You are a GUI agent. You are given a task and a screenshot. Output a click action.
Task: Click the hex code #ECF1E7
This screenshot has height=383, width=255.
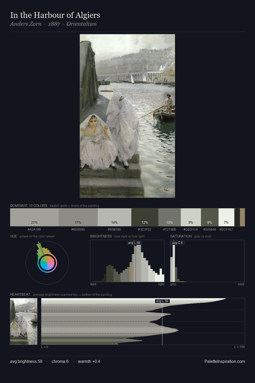click(226, 230)
